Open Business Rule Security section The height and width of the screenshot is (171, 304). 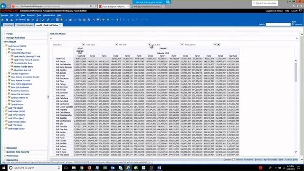(x=18, y=152)
